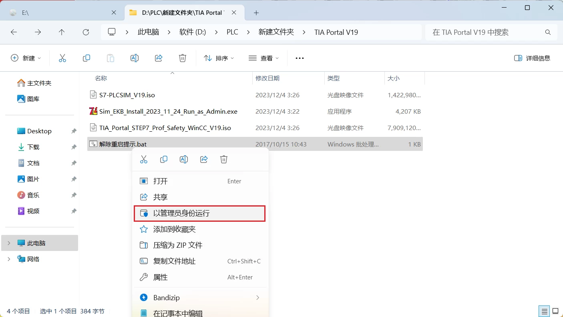Go up one folder level
563x317 pixels.
point(62,32)
